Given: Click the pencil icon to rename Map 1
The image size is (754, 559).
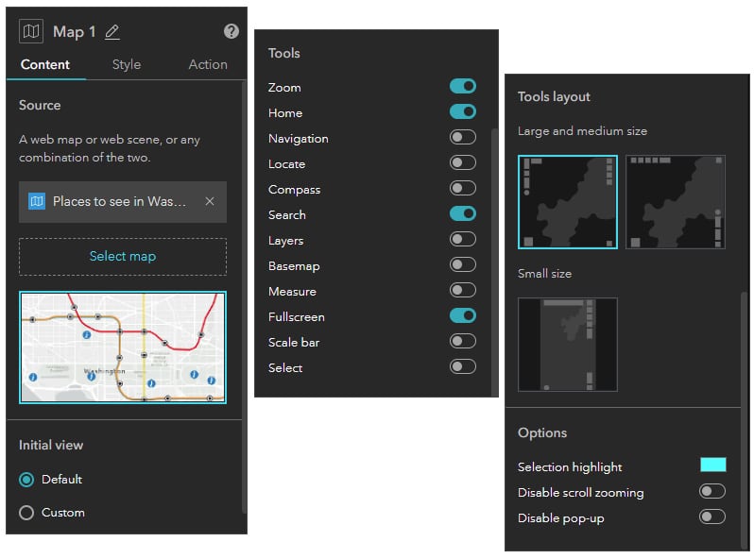Looking at the screenshot, I should point(112,32).
